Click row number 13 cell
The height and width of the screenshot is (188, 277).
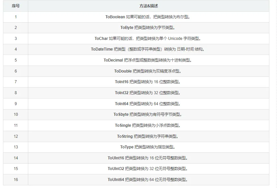click(16, 147)
